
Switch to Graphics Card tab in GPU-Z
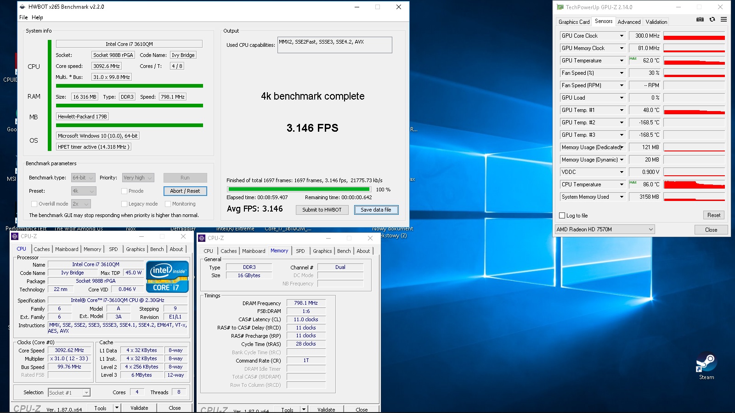574,22
